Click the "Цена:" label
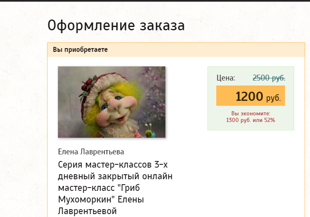 [226, 78]
